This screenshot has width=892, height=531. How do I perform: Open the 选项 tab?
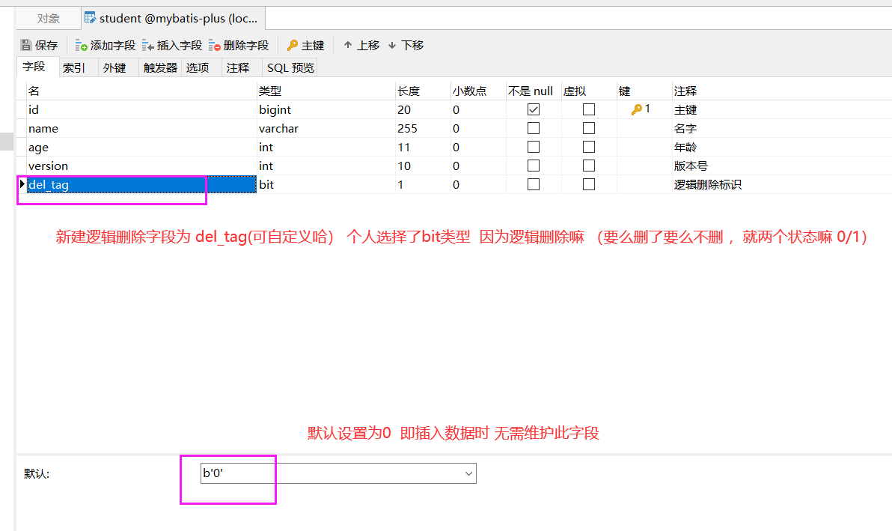pos(197,67)
